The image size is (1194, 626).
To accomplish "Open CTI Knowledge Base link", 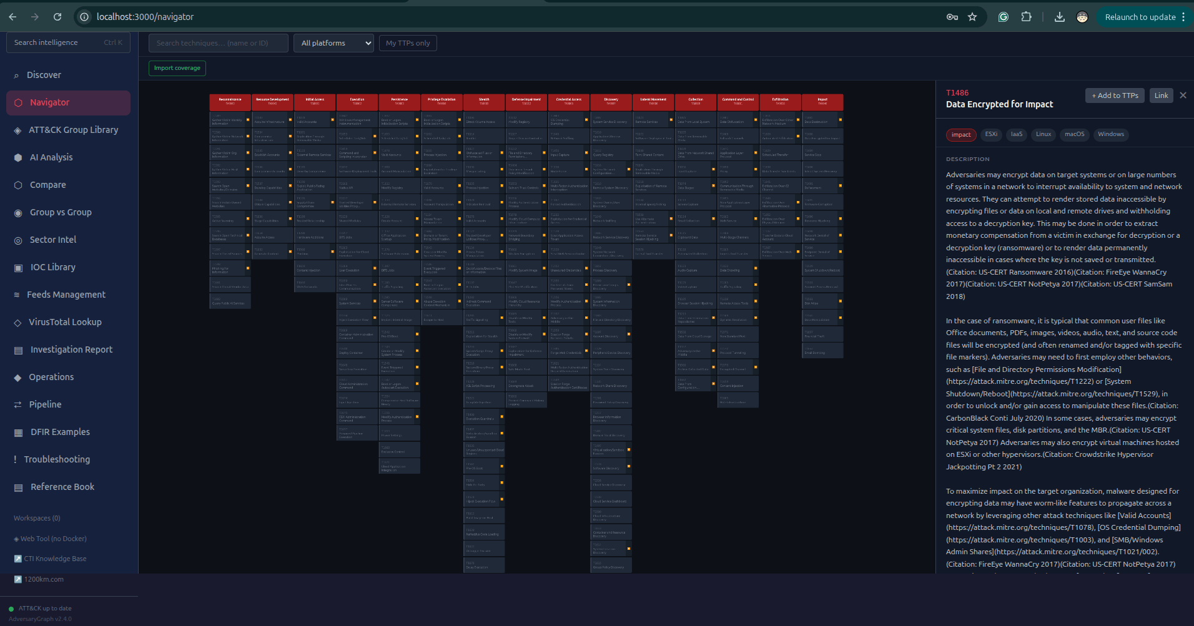I will pyautogui.click(x=50, y=559).
